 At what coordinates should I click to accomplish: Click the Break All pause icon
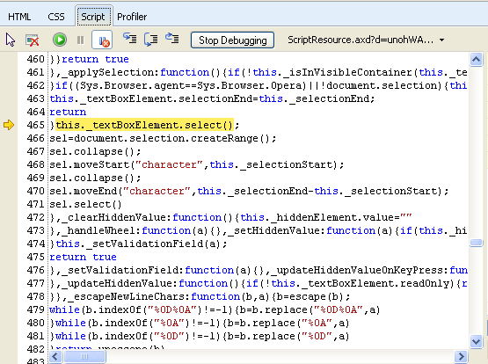80,40
